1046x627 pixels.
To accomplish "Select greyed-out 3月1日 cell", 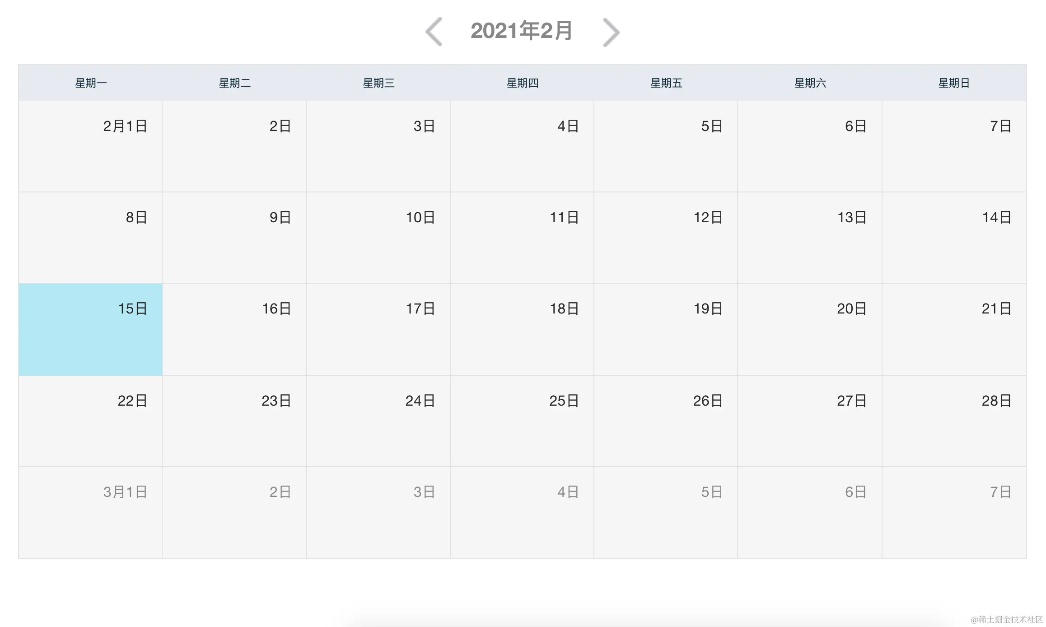I will [90, 513].
